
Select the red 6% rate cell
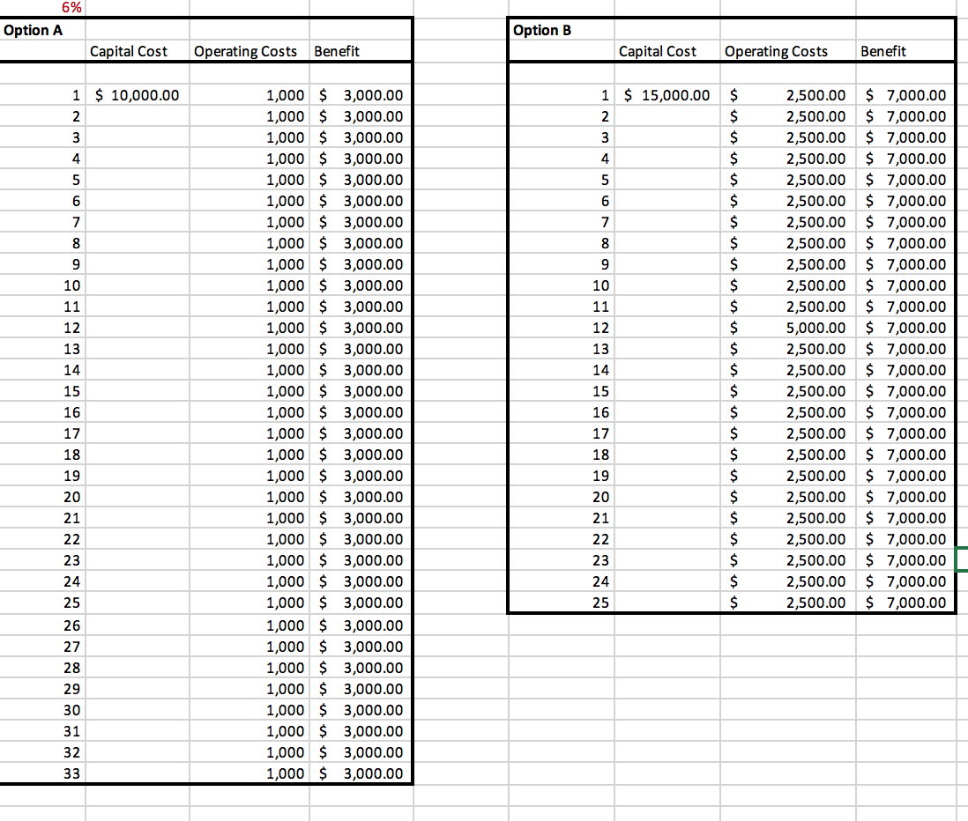point(42,7)
